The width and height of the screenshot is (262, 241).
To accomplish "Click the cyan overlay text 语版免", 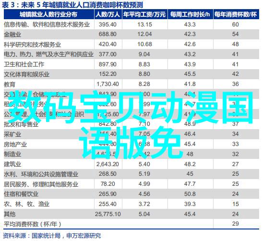I will pyautogui.click(x=131, y=142).
